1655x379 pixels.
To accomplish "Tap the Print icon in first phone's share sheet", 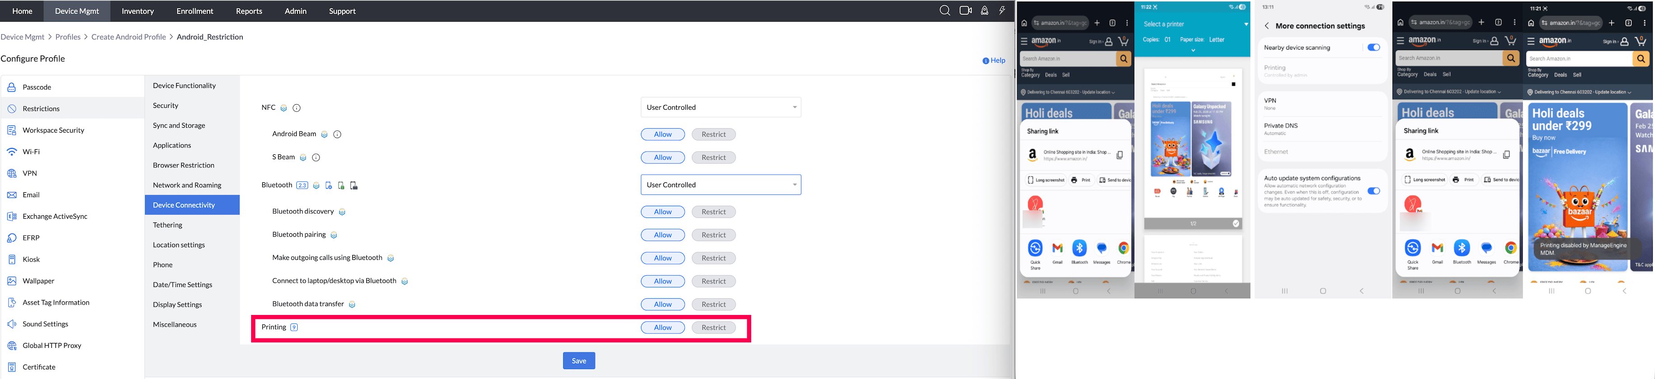I will [1074, 180].
